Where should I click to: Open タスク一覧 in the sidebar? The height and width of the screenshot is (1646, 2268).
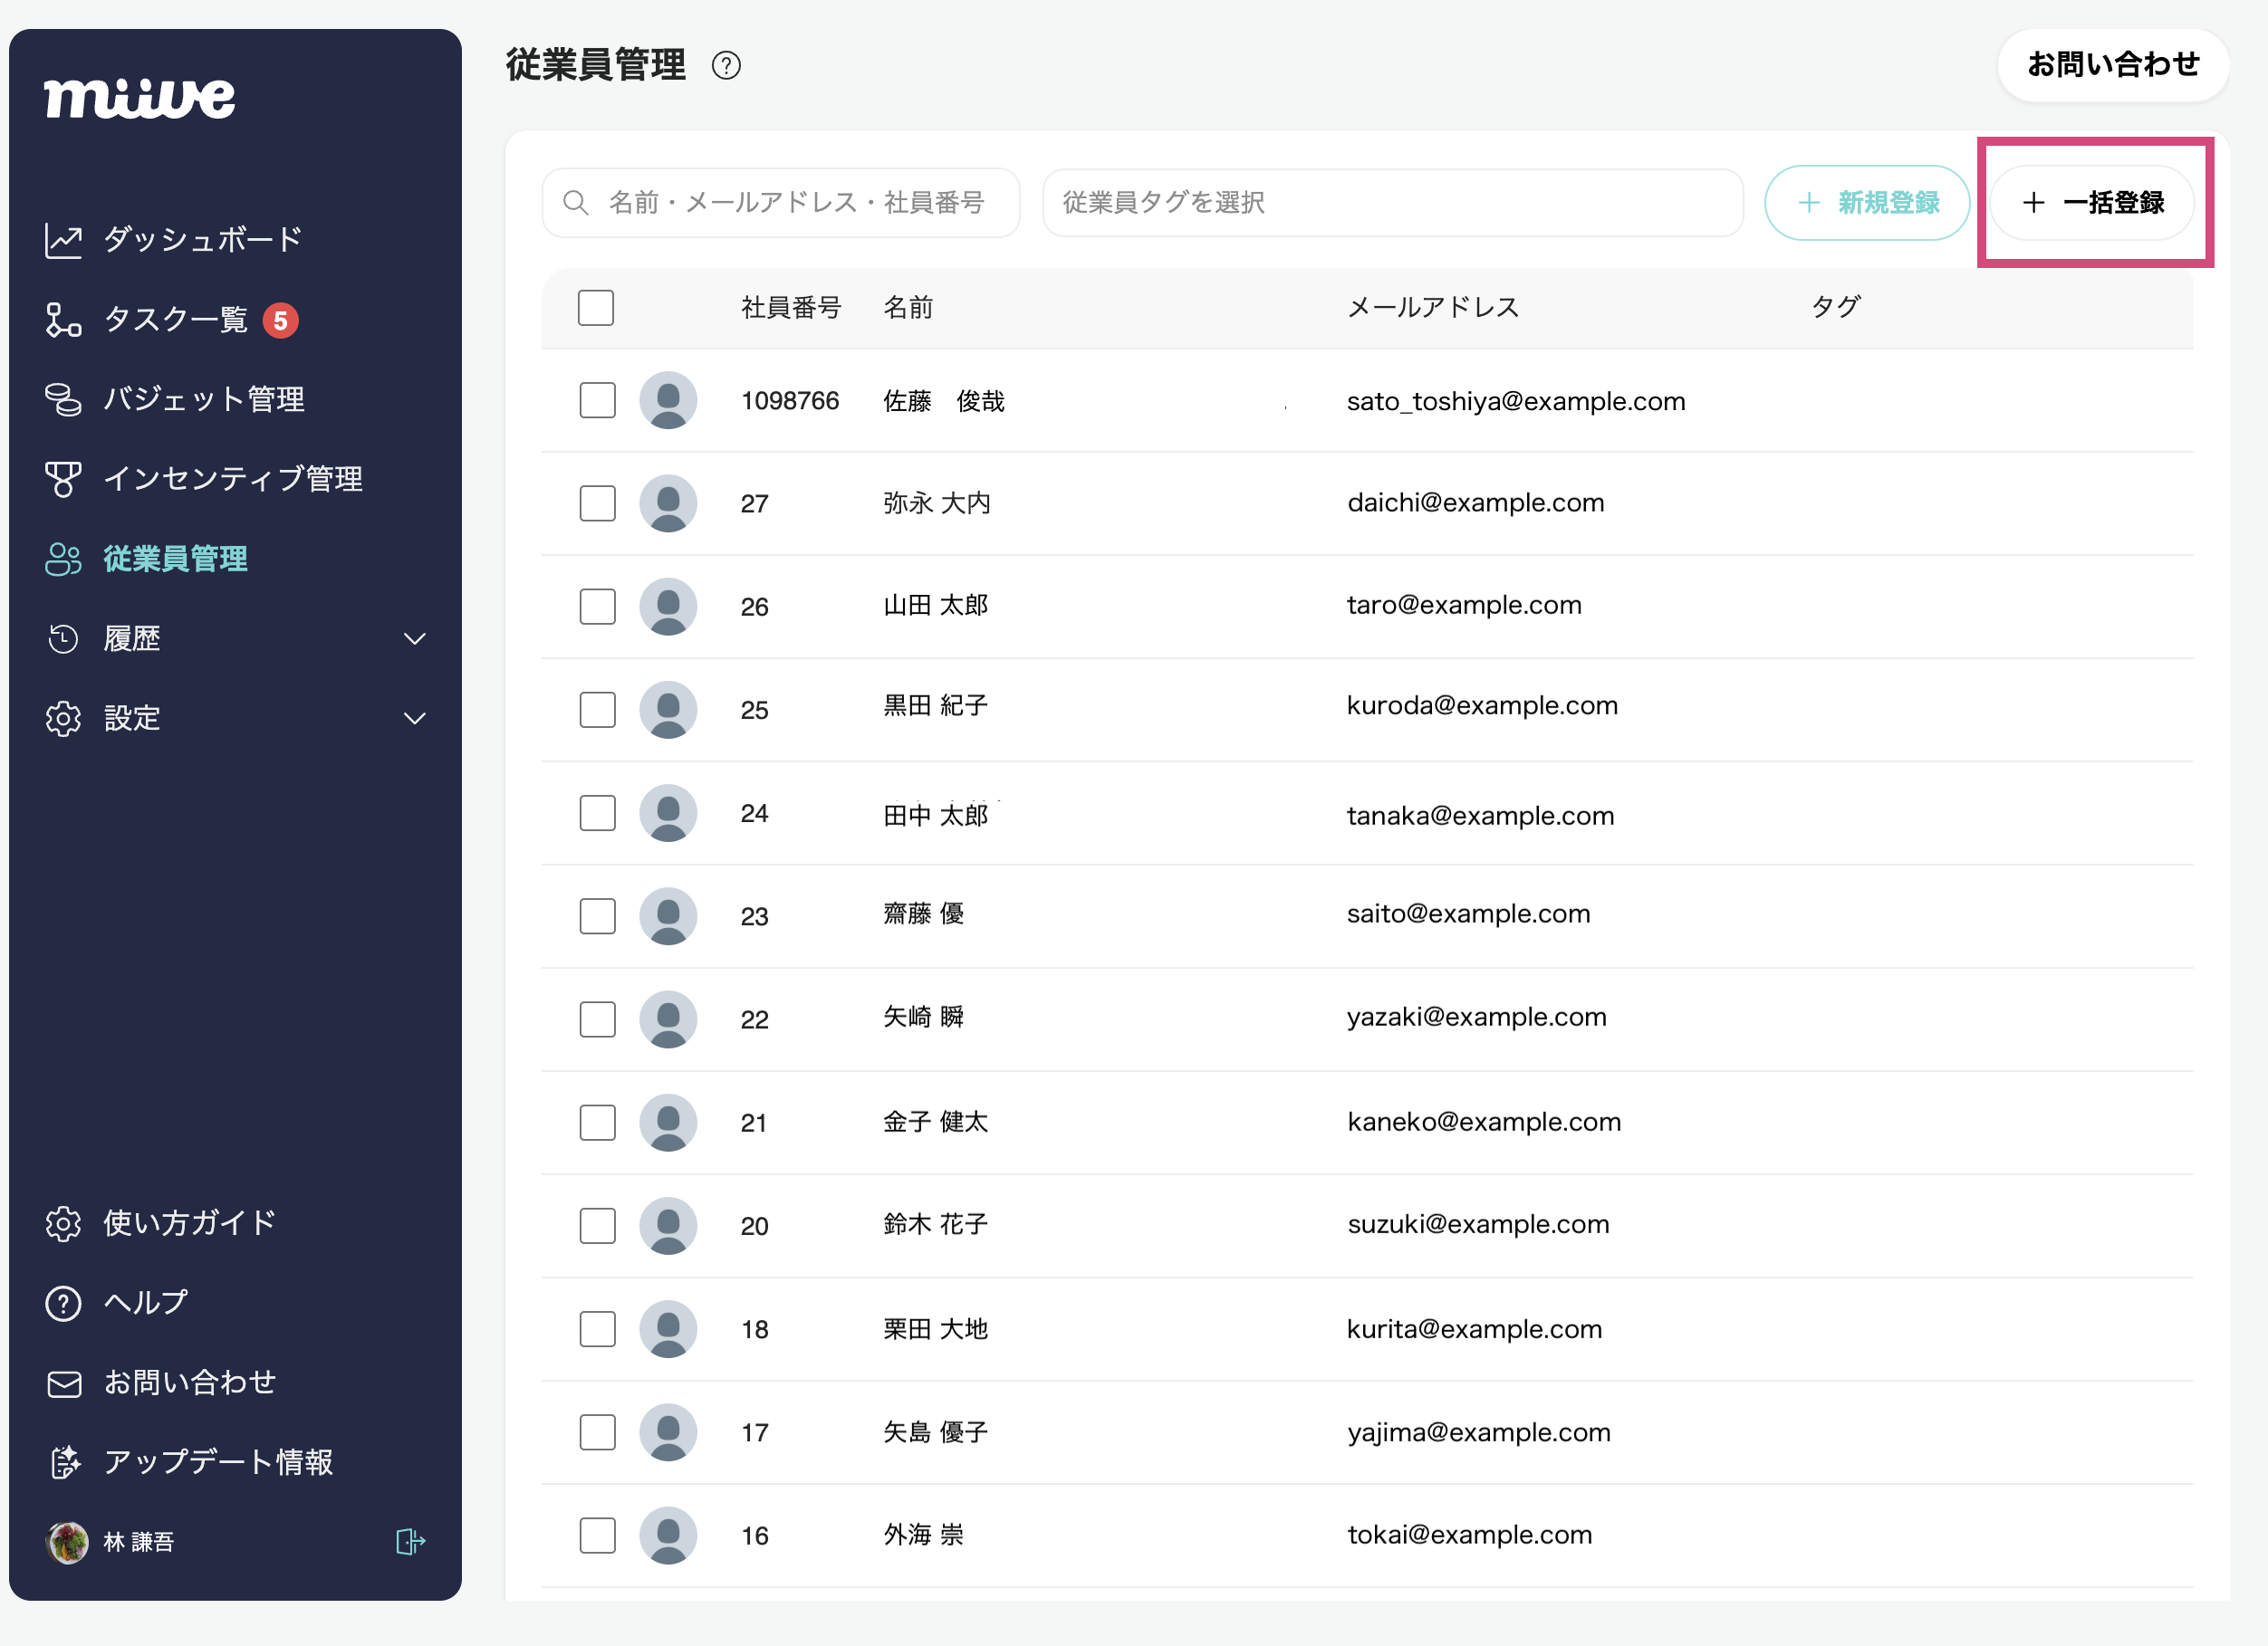tap(176, 320)
